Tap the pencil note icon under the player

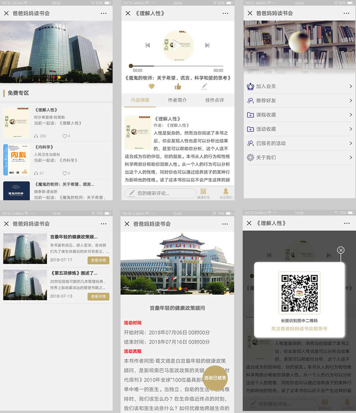tap(205, 86)
